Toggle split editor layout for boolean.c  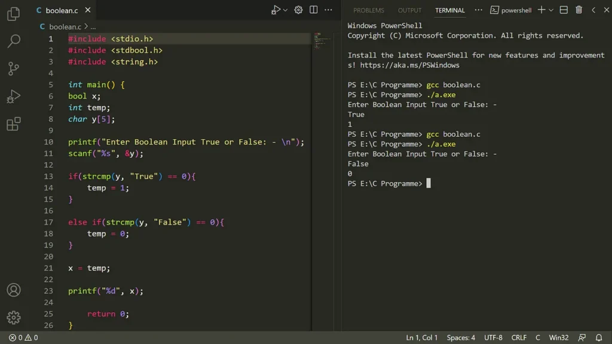[x=314, y=10]
